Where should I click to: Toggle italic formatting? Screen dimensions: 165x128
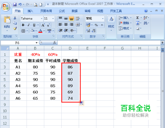click(x=29, y=25)
